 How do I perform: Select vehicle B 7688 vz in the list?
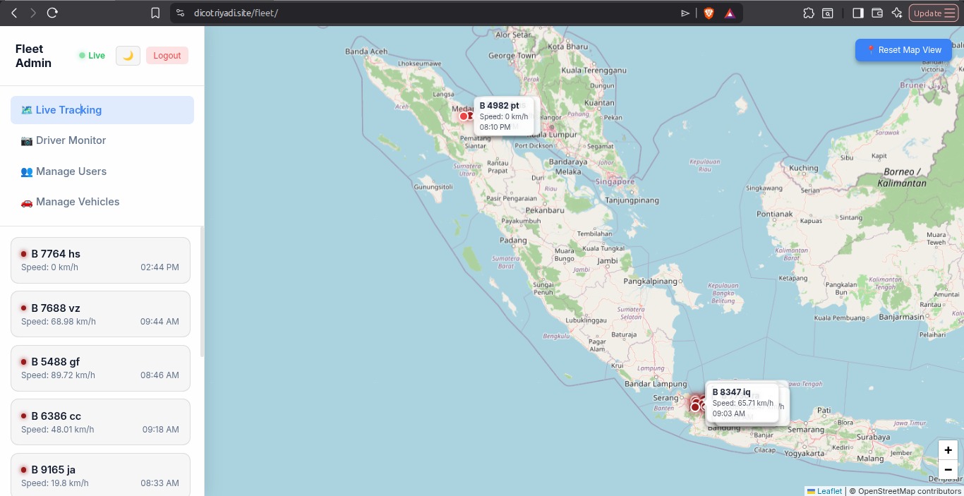100,314
